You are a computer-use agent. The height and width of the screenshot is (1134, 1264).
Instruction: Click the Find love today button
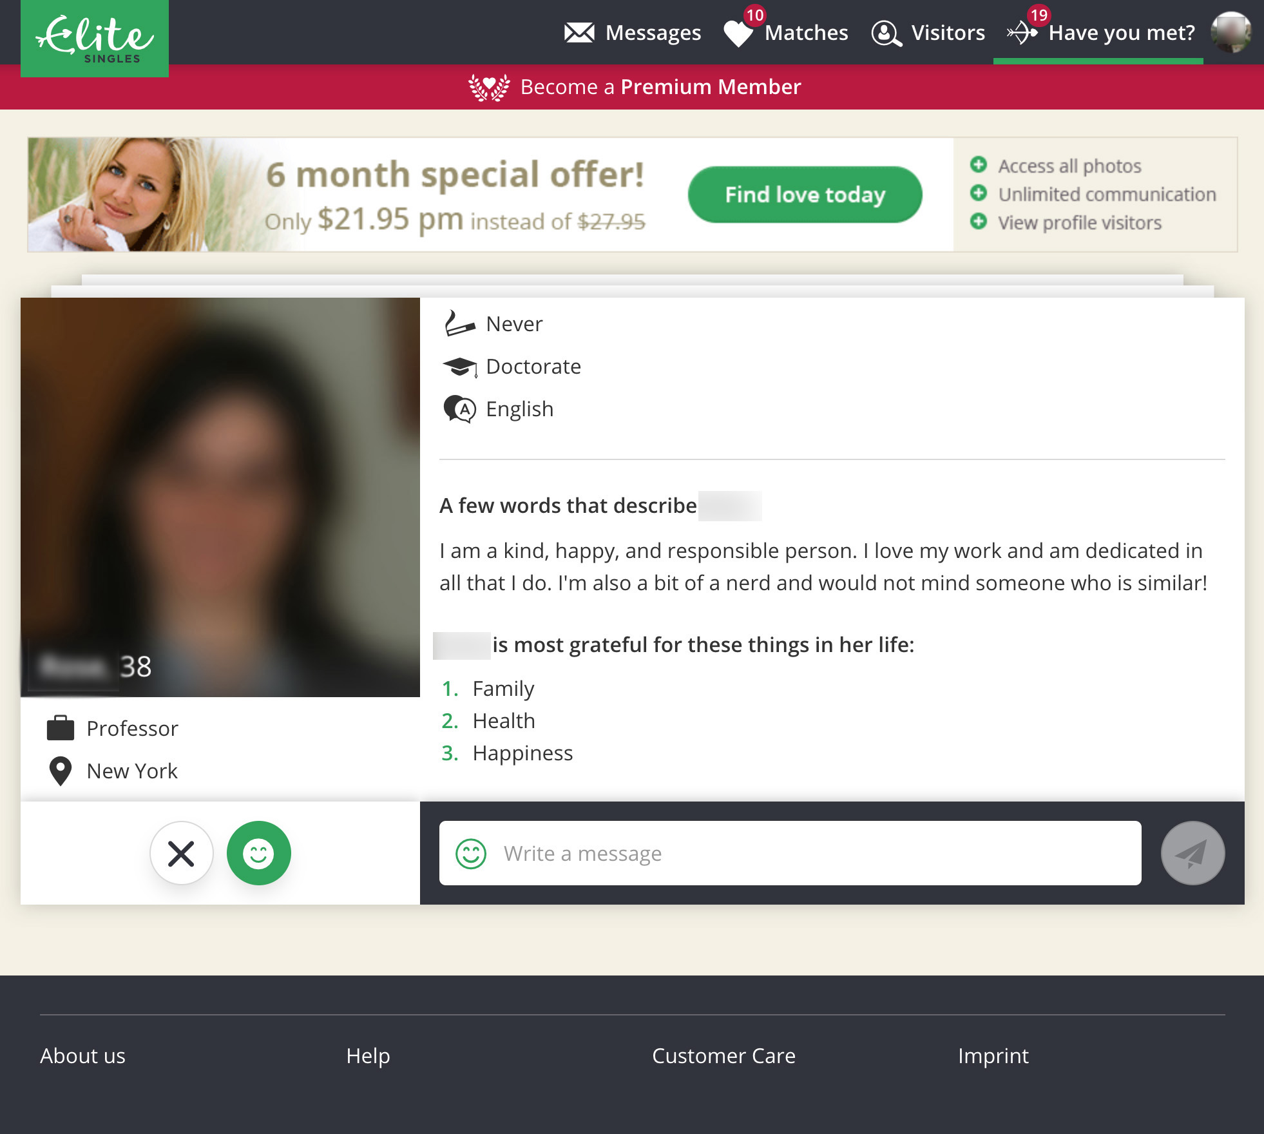(805, 195)
